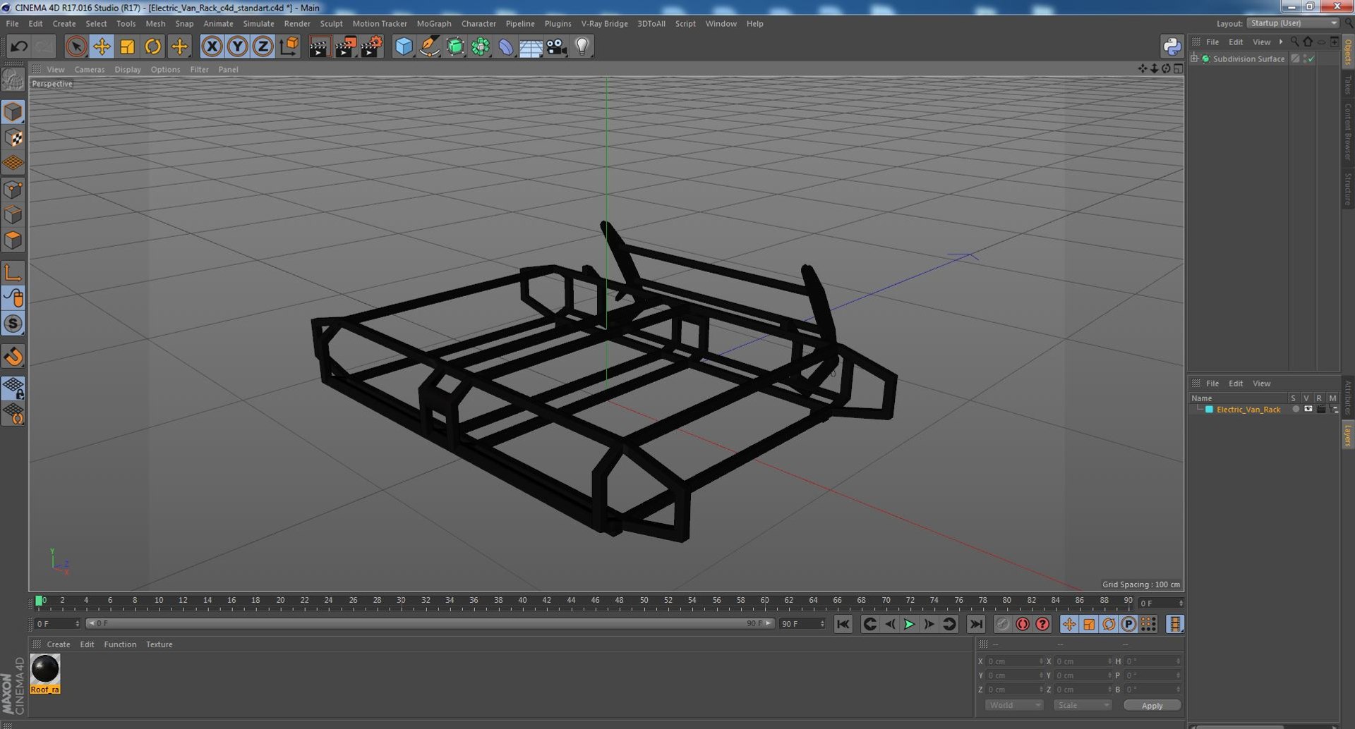Activate the Move tool
The height and width of the screenshot is (729, 1355).
pyautogui.click(x=102, y=47)
